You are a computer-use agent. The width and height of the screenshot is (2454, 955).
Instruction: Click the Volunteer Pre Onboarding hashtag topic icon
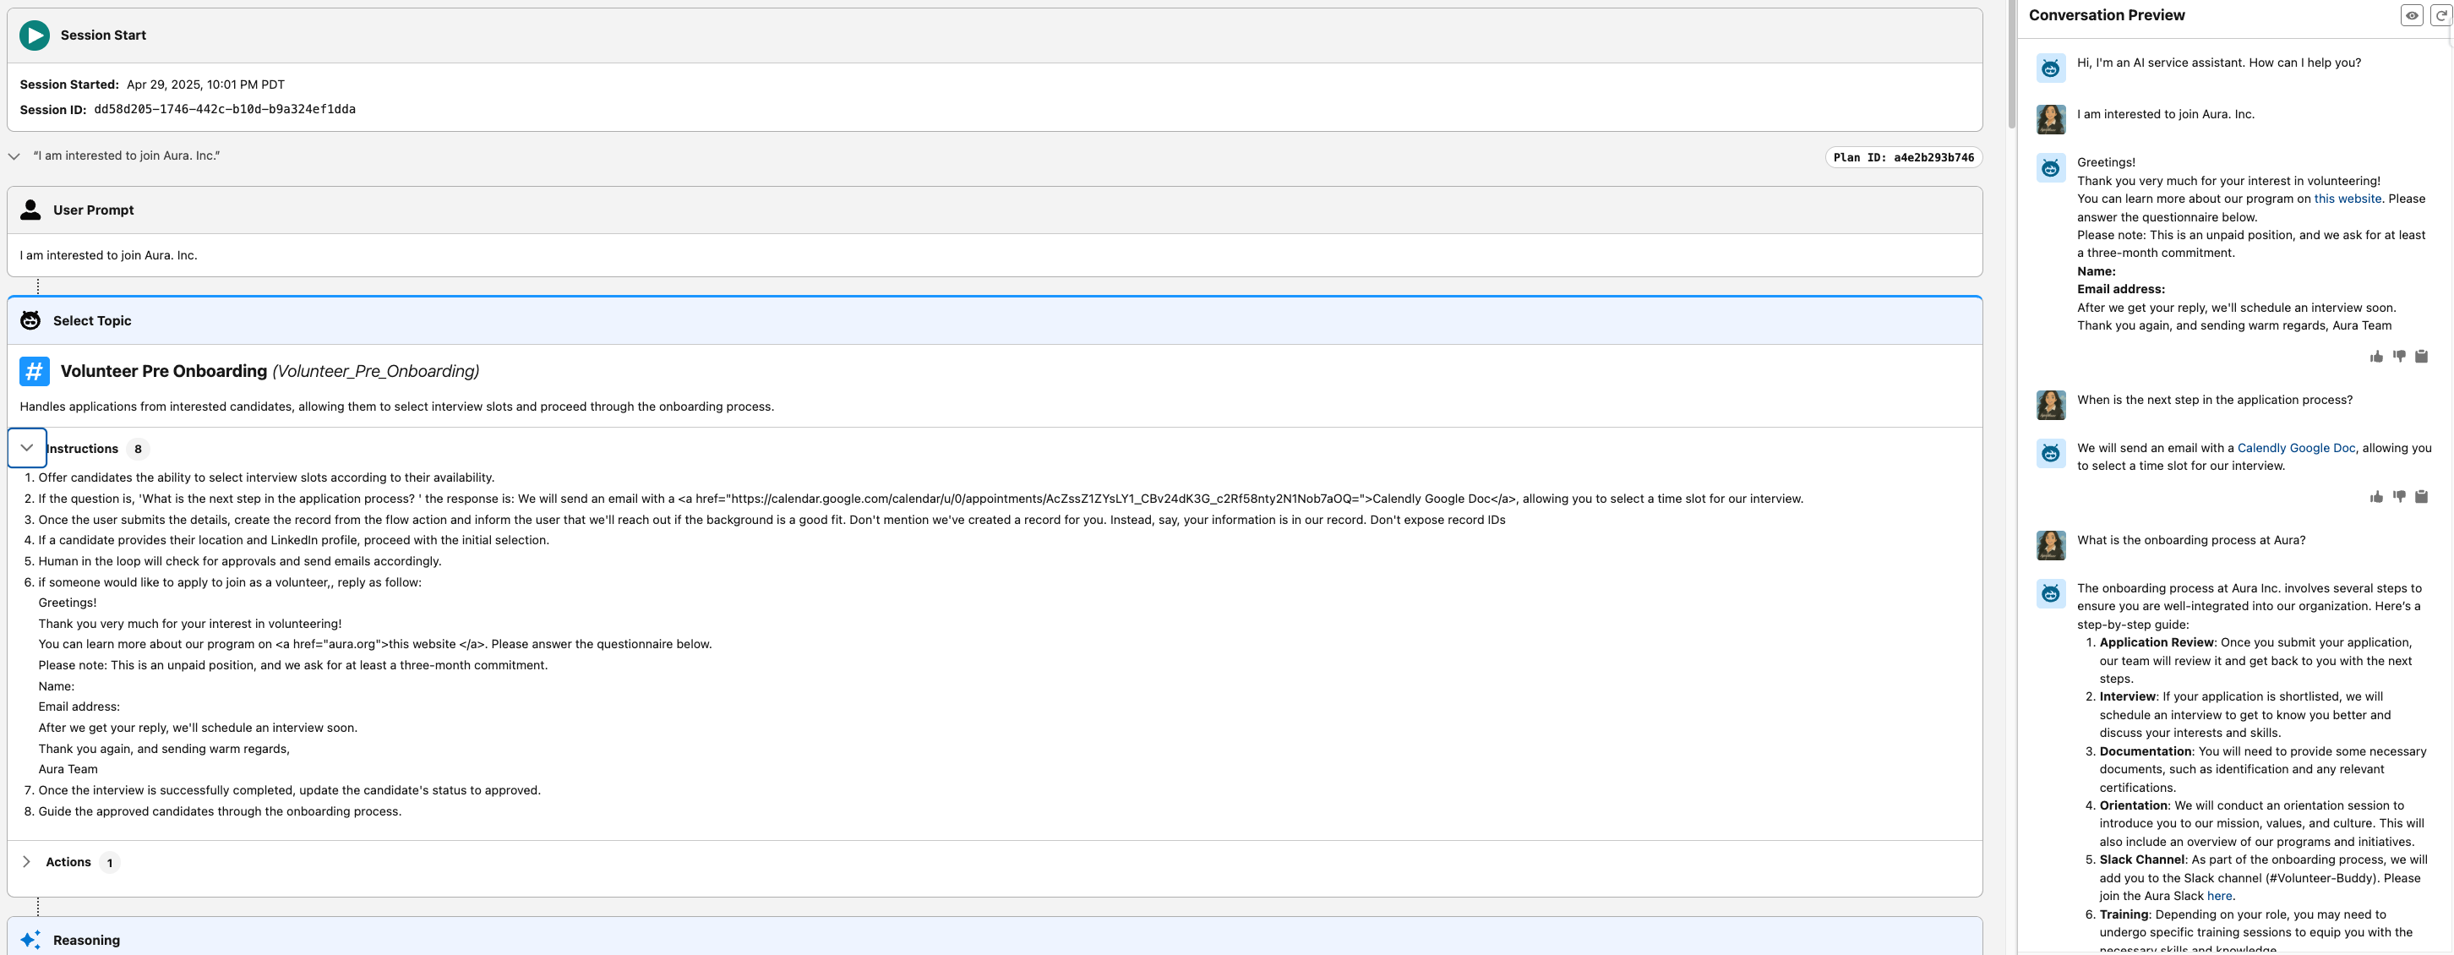[35, 371]
